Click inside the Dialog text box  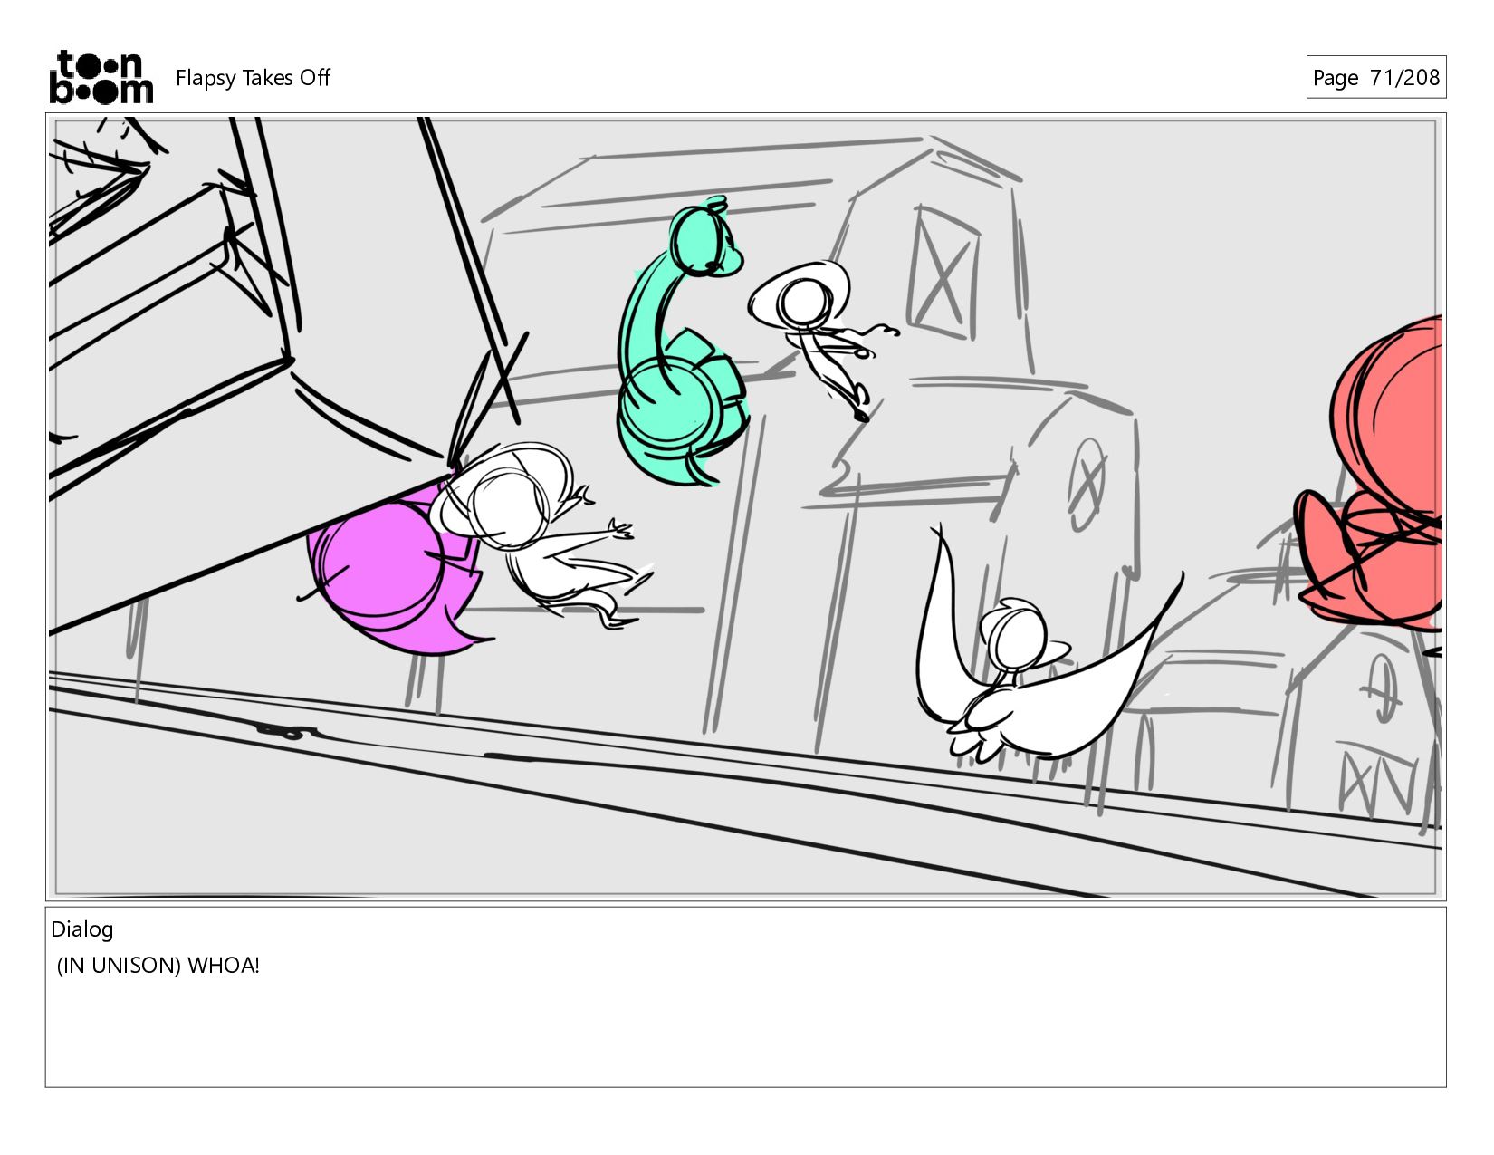pos(745,996)
